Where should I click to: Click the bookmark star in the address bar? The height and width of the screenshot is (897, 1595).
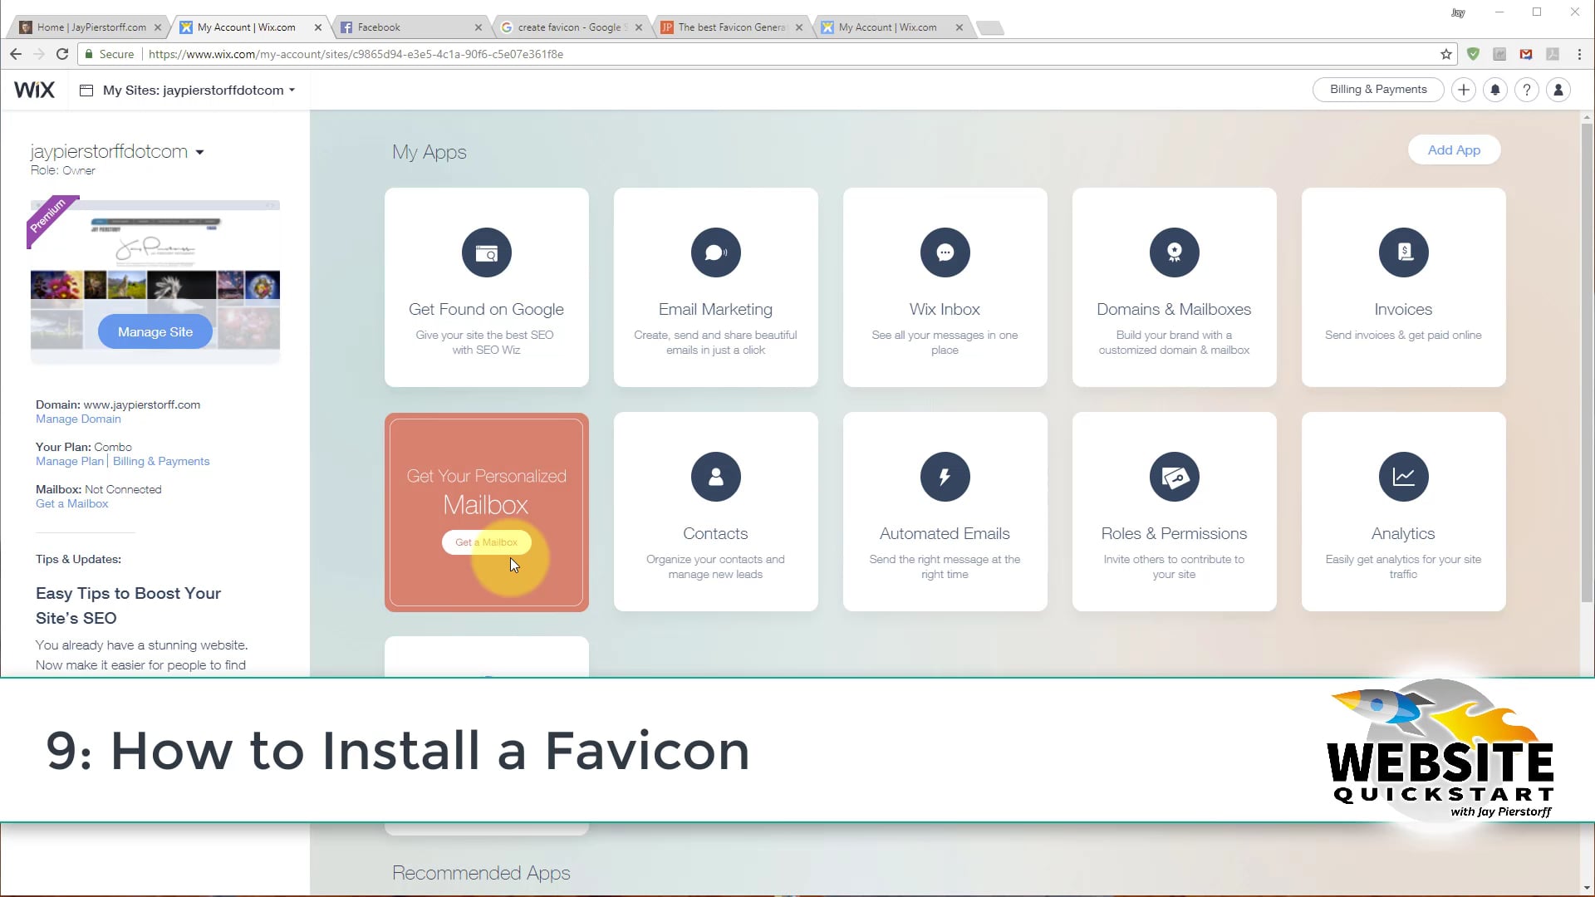click(1445, 54)
